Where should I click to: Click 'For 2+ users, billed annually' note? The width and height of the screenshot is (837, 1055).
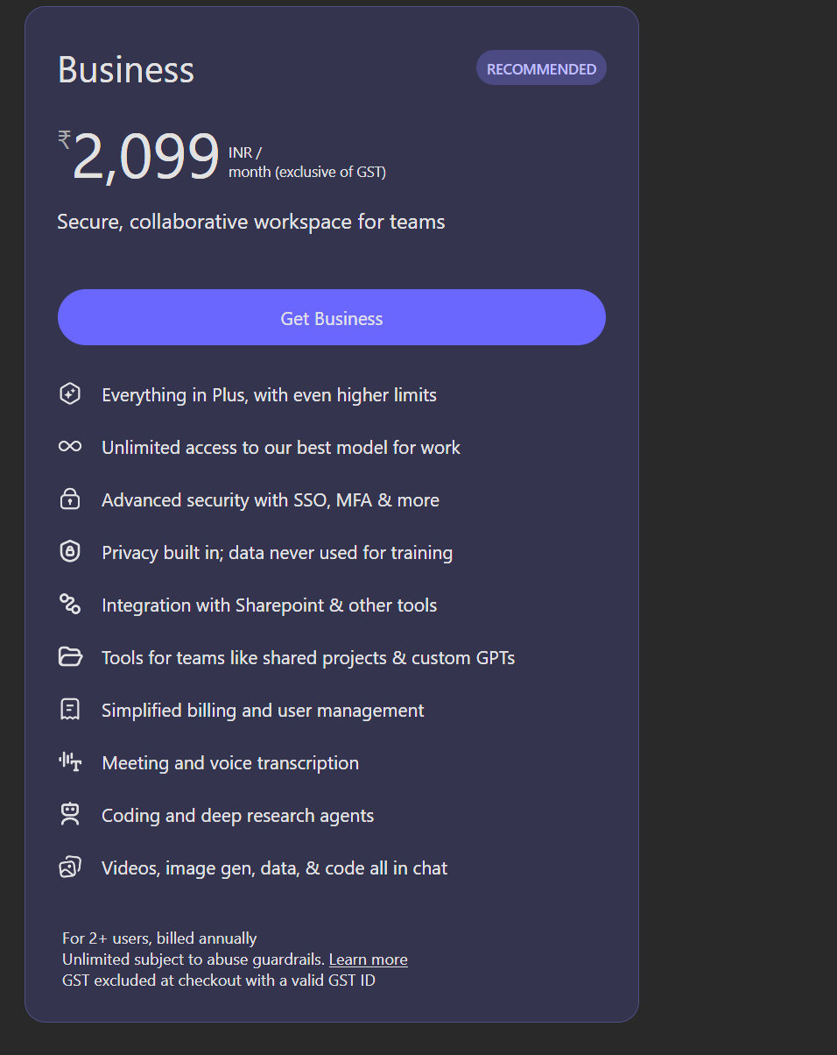[x=159, y=938]
